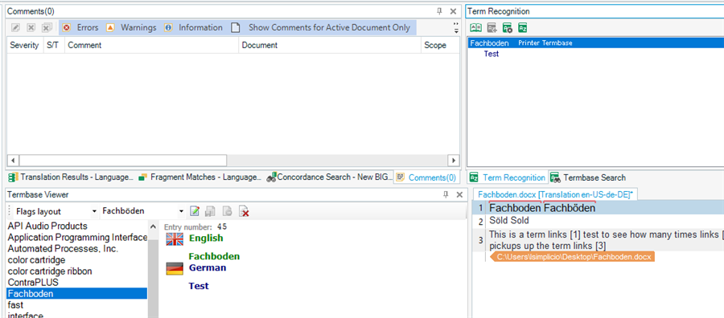Close the Comments panel

(x=453, y=11)
